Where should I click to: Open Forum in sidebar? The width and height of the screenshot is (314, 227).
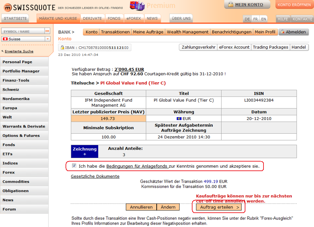coord(24,209)
